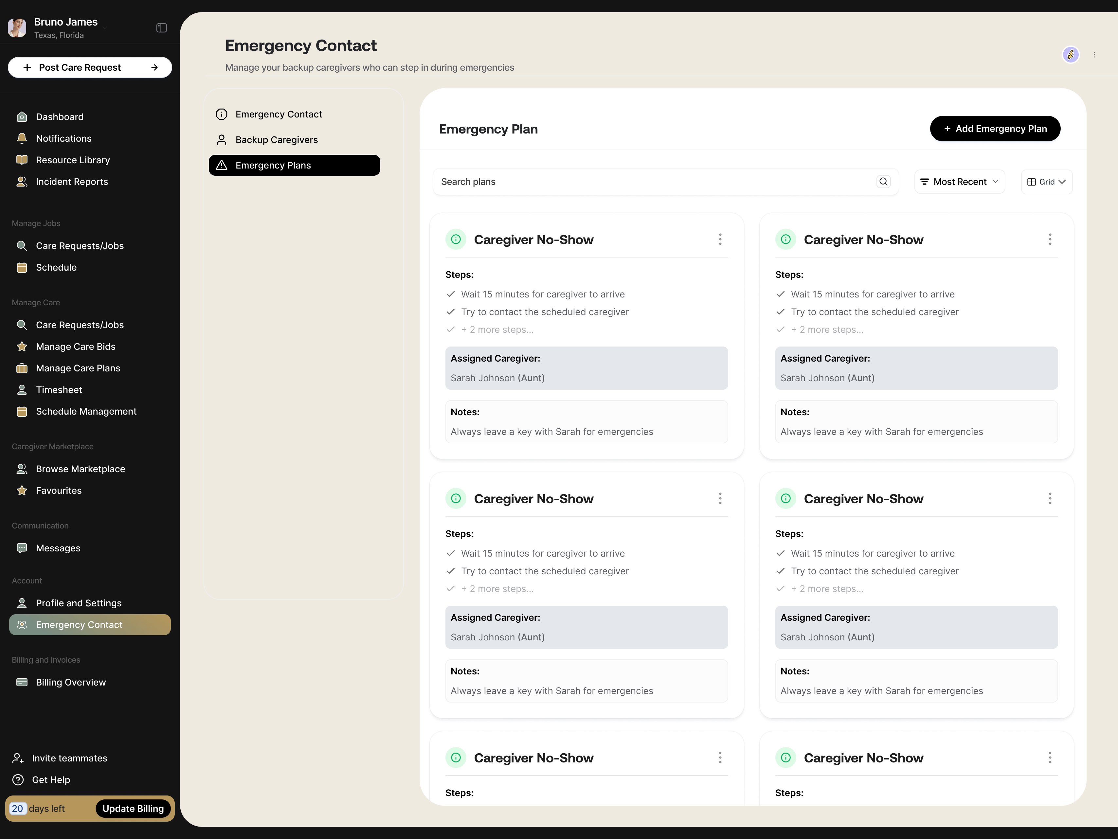Open Care Requests/Jobs under Manage Jobs
The width and height of the screenshot is (1118, 839).
pyautogui.click(x=80, y=246)
